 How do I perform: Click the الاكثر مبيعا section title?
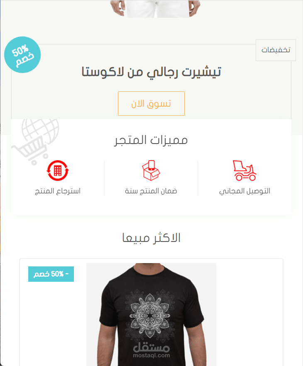(x=151, y=238)
